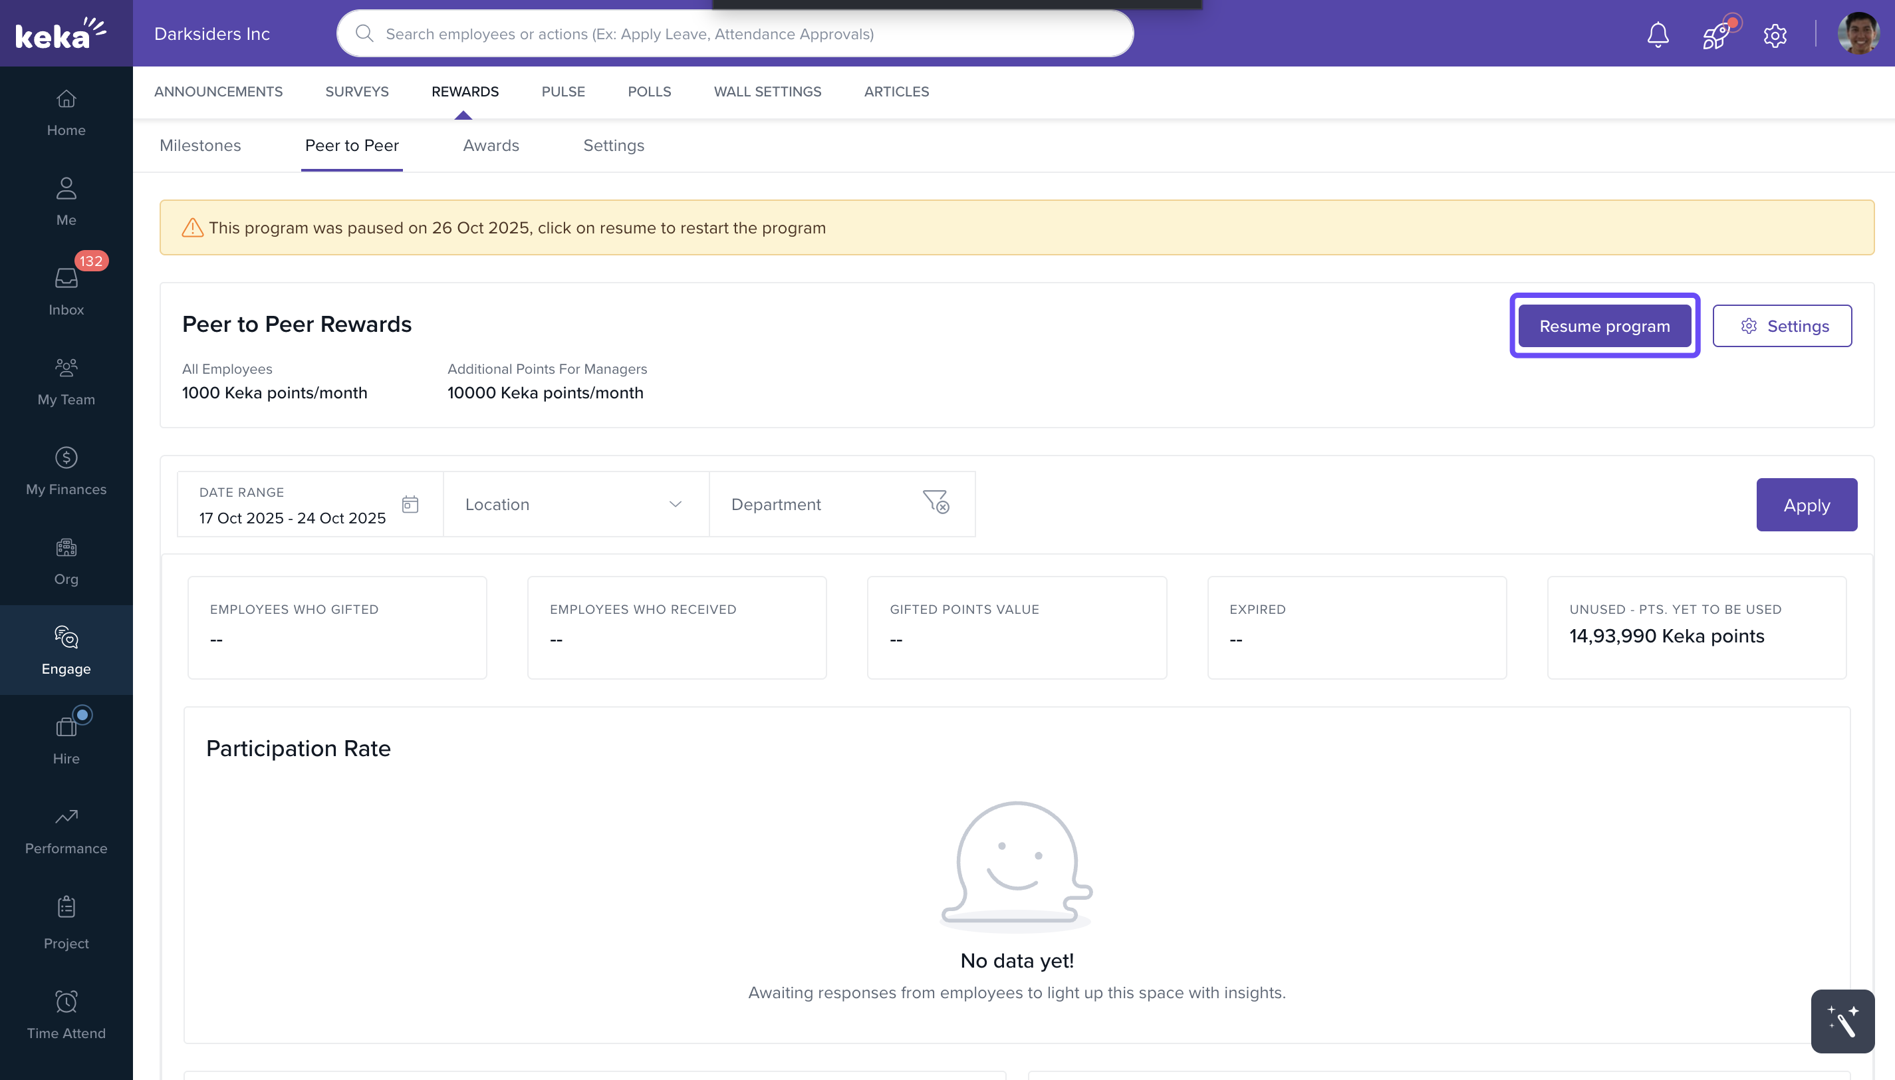Open the gear settings in top bar

tap(1775, 35)
